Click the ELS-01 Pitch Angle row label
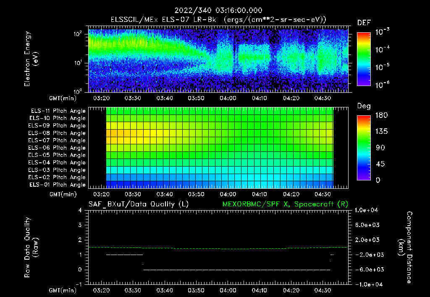This screenshot has width=430, height=297. (58, 185)
